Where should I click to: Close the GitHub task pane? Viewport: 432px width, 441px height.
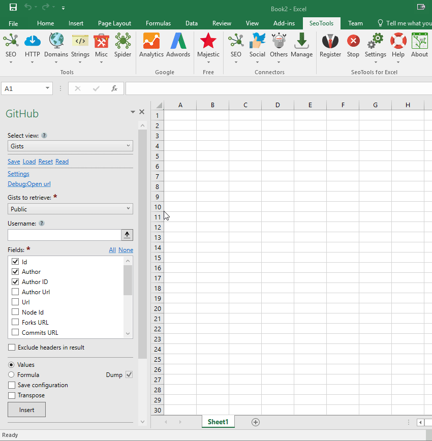[142, 112]
